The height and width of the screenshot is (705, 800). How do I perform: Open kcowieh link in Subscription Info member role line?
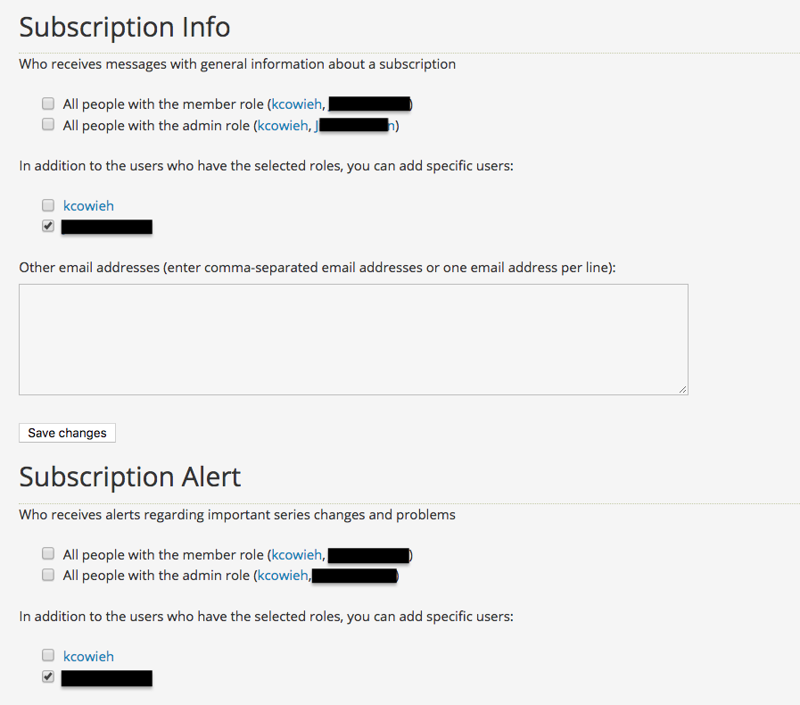pos(296,104)
